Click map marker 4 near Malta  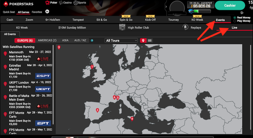[132, 119]
